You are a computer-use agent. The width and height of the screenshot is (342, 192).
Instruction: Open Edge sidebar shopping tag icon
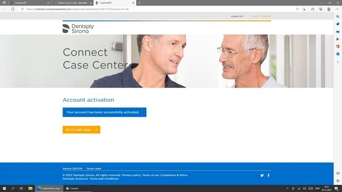(x=338, y=24)
